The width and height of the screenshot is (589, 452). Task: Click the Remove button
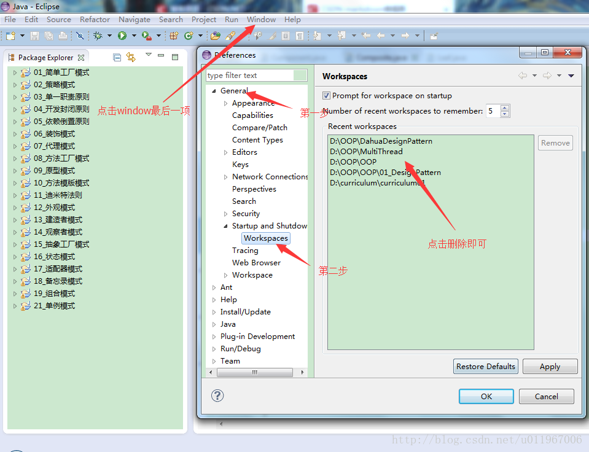pos(555,142)
